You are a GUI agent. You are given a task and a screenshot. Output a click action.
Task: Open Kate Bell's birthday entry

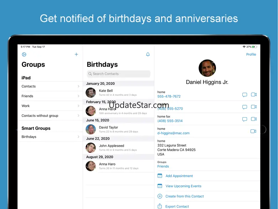(x=119, y=93)
